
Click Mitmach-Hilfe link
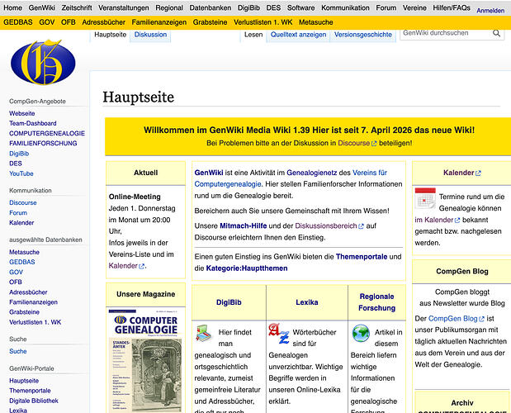coord(243,225)
